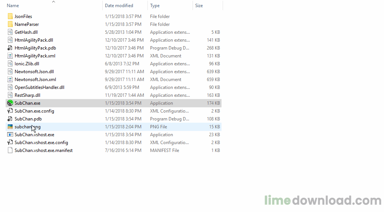The height and width of the screenshot is (212, 384).
Task: Click the SubChan.exe.config file icon
Action: coord(10,111)
